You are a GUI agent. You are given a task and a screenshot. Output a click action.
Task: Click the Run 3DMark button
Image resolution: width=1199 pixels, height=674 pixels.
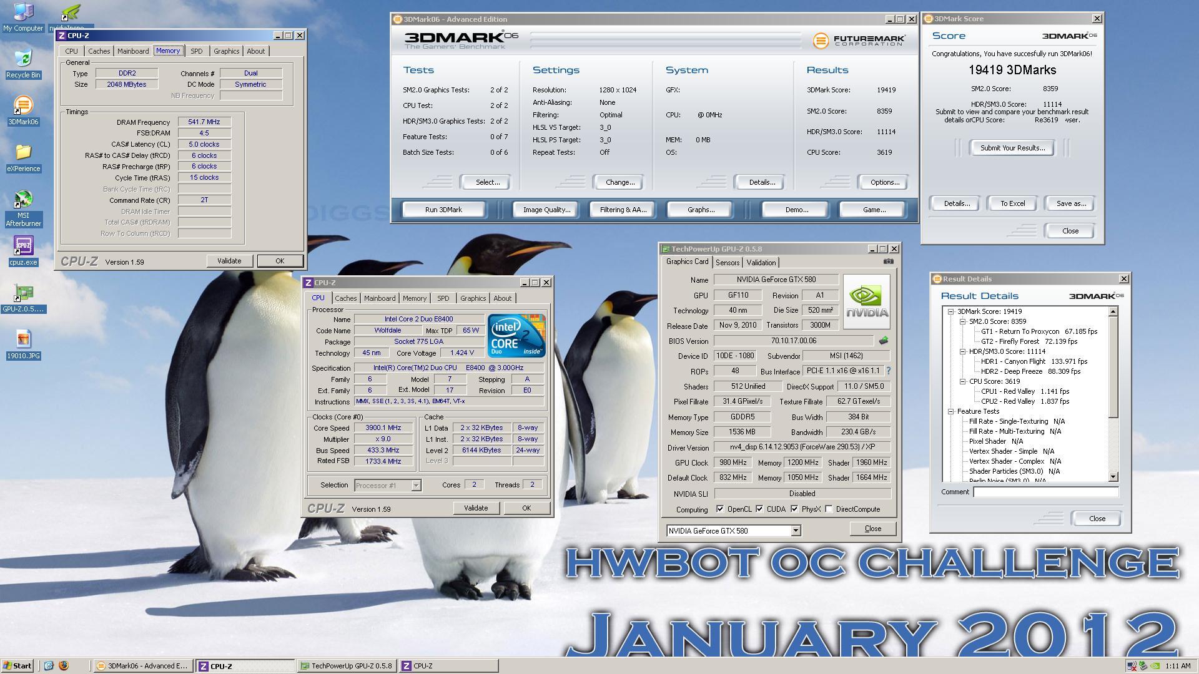pyautogui.click(x=443, y=210)
